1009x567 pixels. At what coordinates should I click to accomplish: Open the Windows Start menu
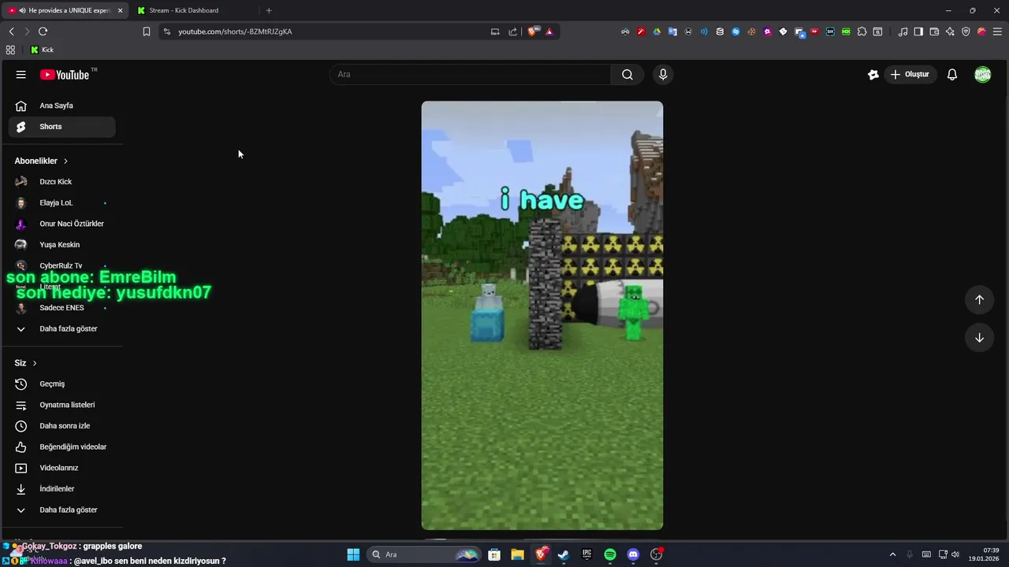(x=353, y=554)
